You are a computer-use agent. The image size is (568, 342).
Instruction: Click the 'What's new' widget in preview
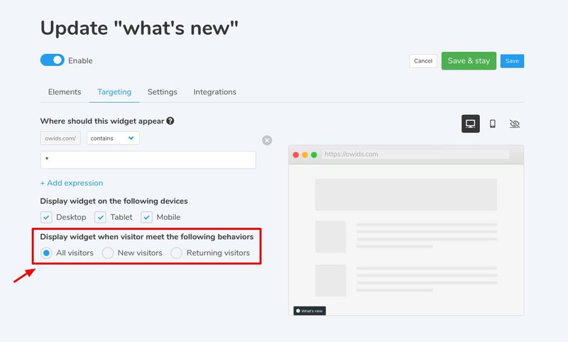pos(310,311)
